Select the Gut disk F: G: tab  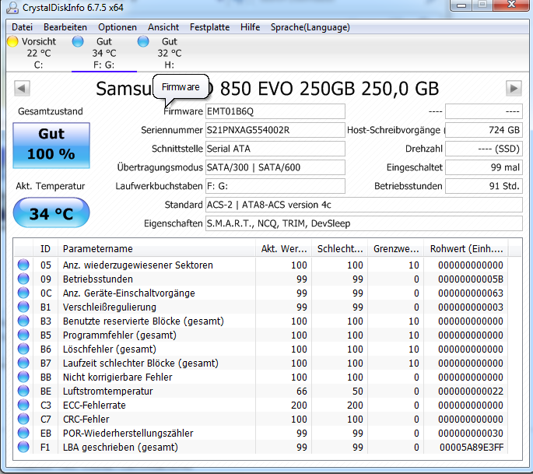[x=104, y=53]
